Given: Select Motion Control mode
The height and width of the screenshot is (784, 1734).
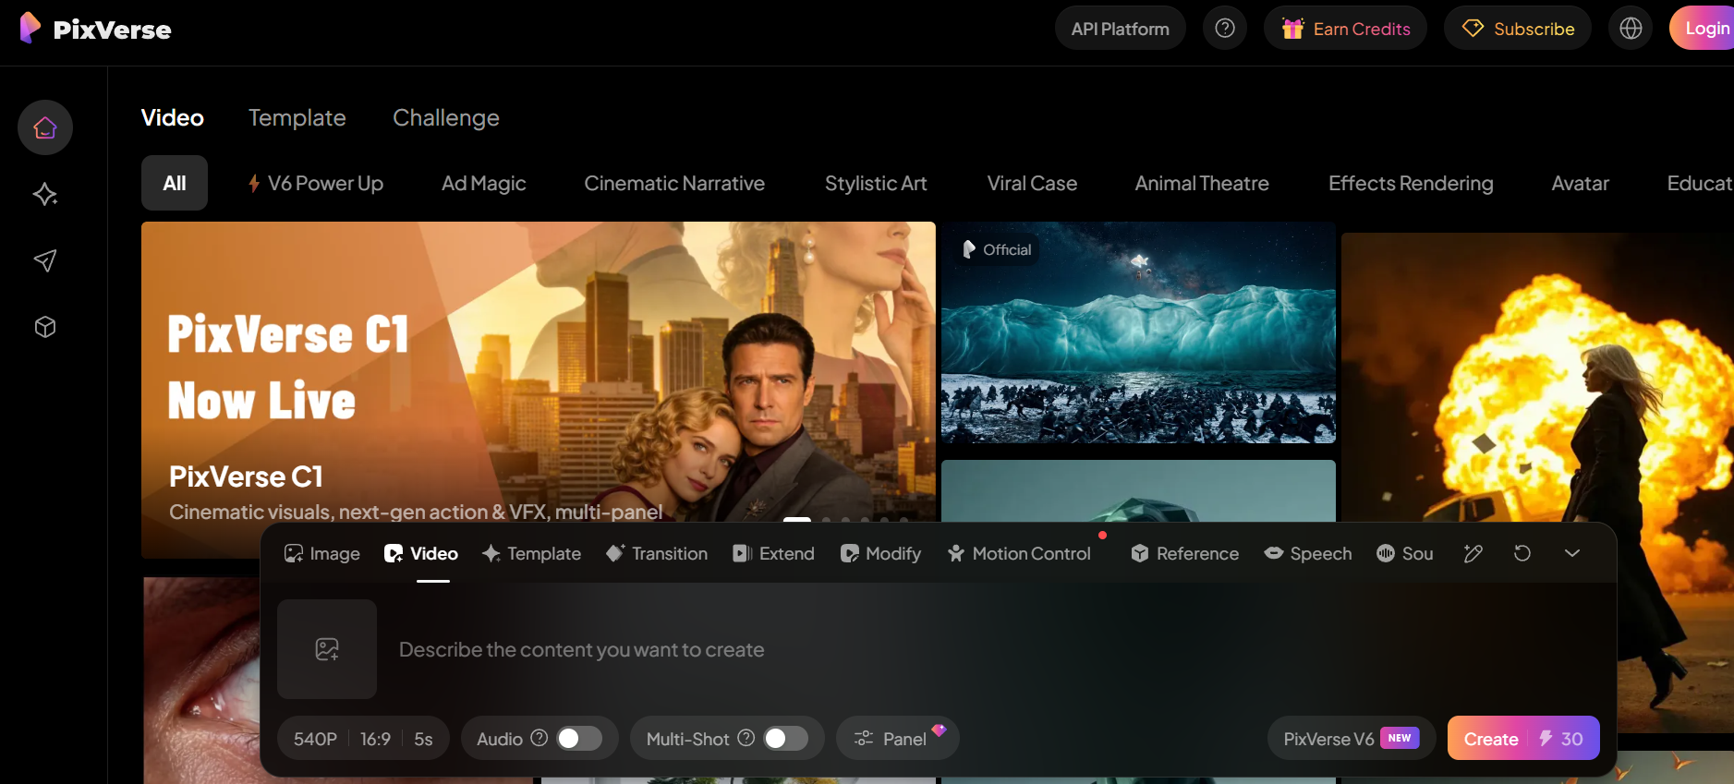Looking at the screenshot, I should (x=1019, y=553).
